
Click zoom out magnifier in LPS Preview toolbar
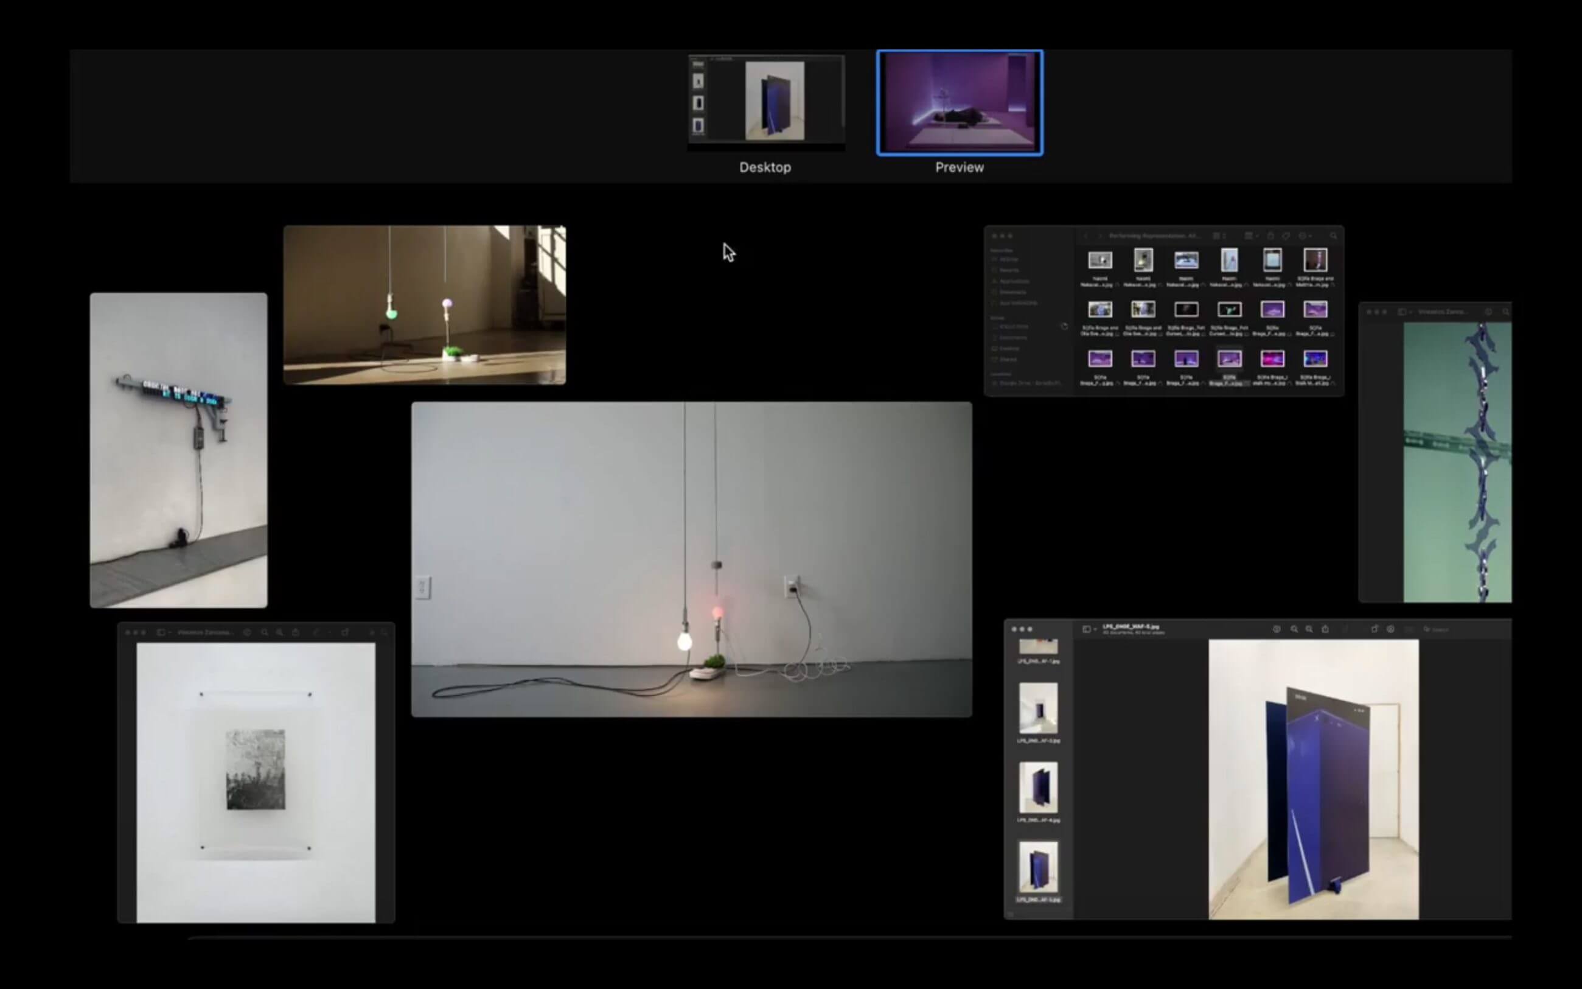coord(1294,629)
